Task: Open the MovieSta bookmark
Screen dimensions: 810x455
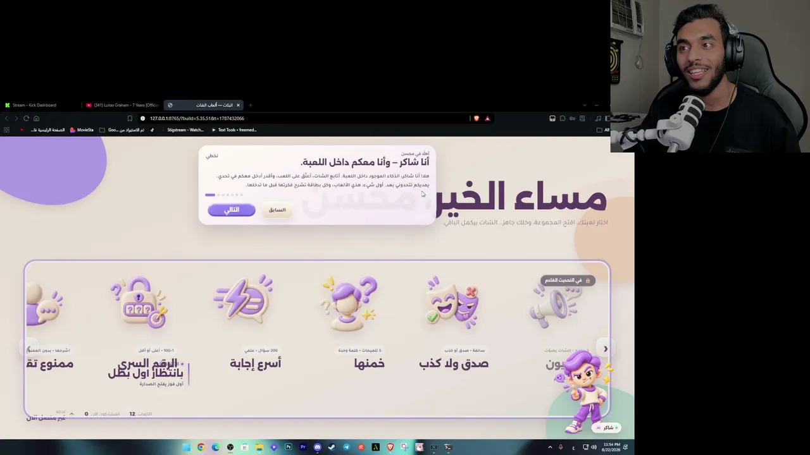Action: (x=82, y=130)
